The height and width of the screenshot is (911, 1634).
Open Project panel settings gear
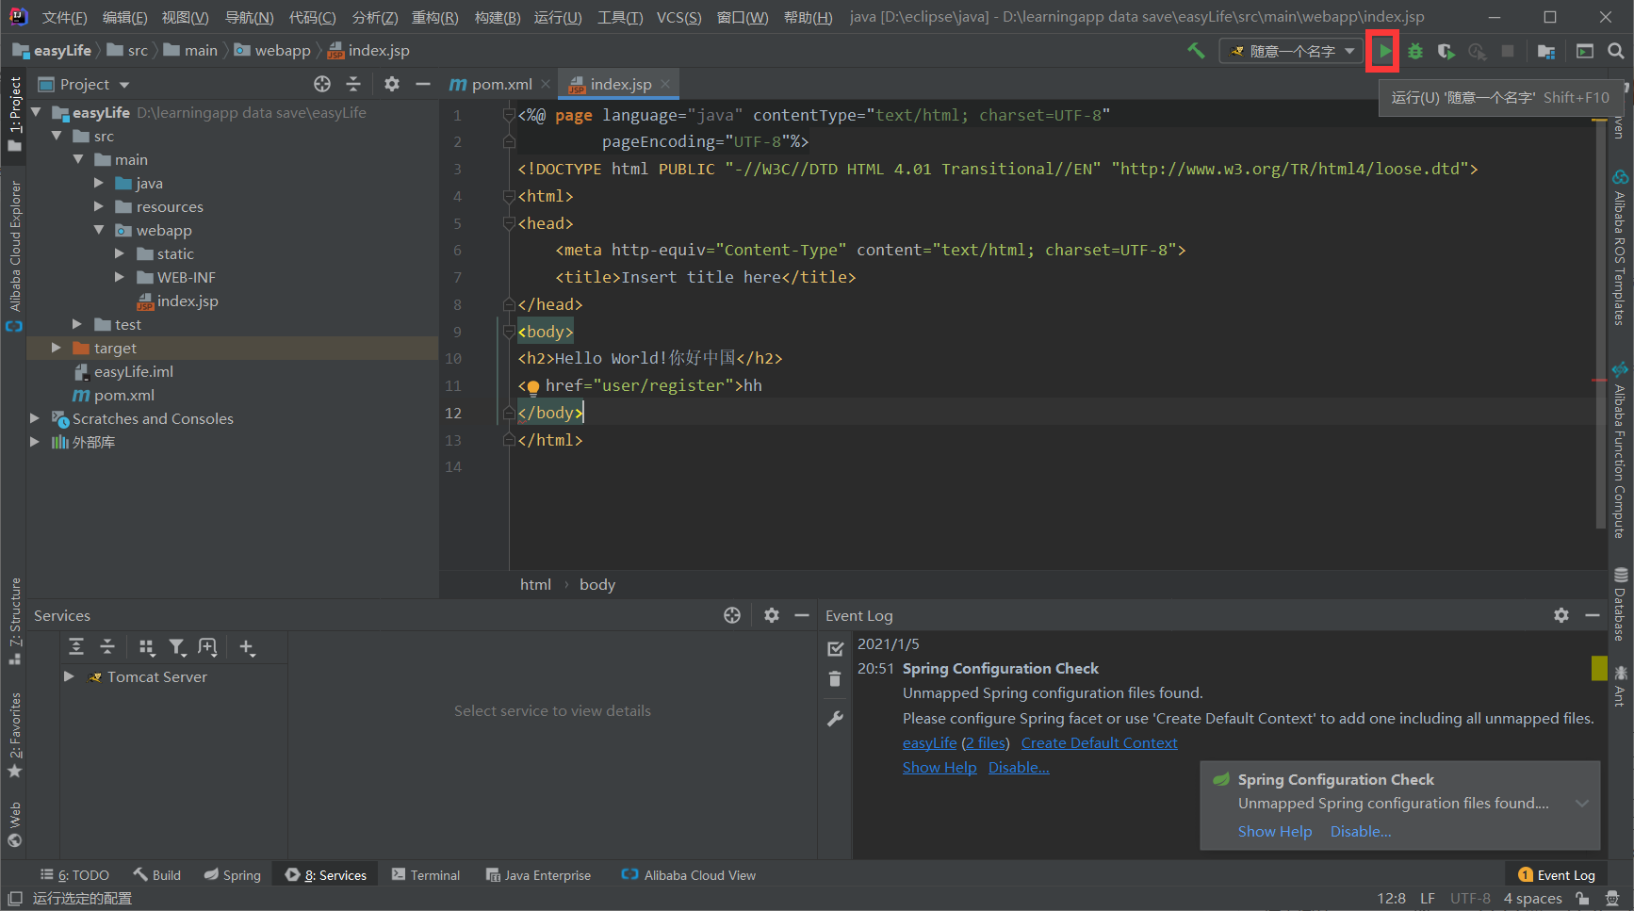pyautogui.click(x=392, y=84)
